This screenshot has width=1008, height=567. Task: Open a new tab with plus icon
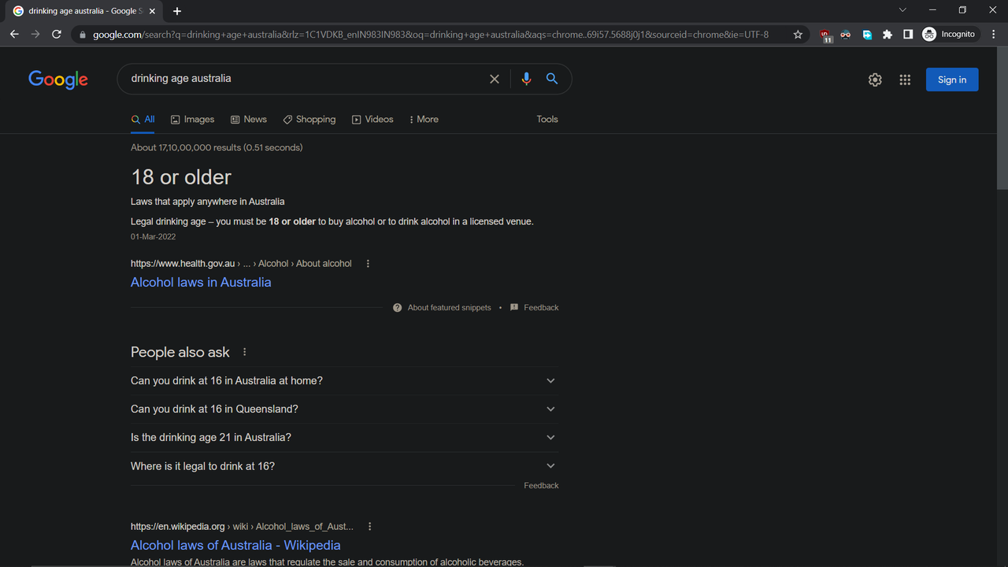(177, 11)
